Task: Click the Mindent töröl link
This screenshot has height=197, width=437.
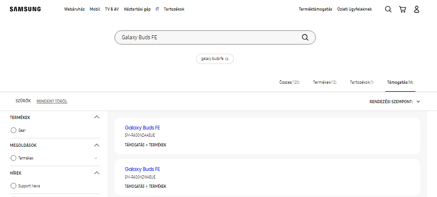Action: pos(52,101)
